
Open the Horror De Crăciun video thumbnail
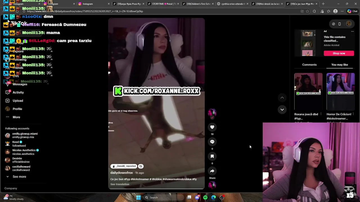pyautogui.click(x=340, y=91)
